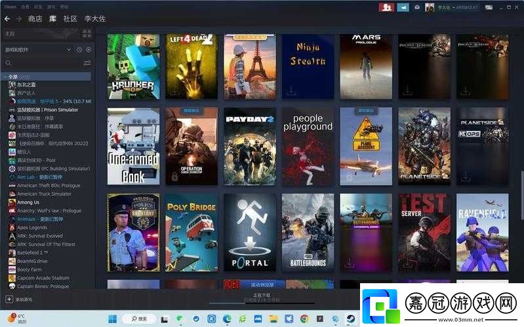Open the people playground cover
Image resolution: width=524 pixels, height=327 pixels.
click(308, 146)
